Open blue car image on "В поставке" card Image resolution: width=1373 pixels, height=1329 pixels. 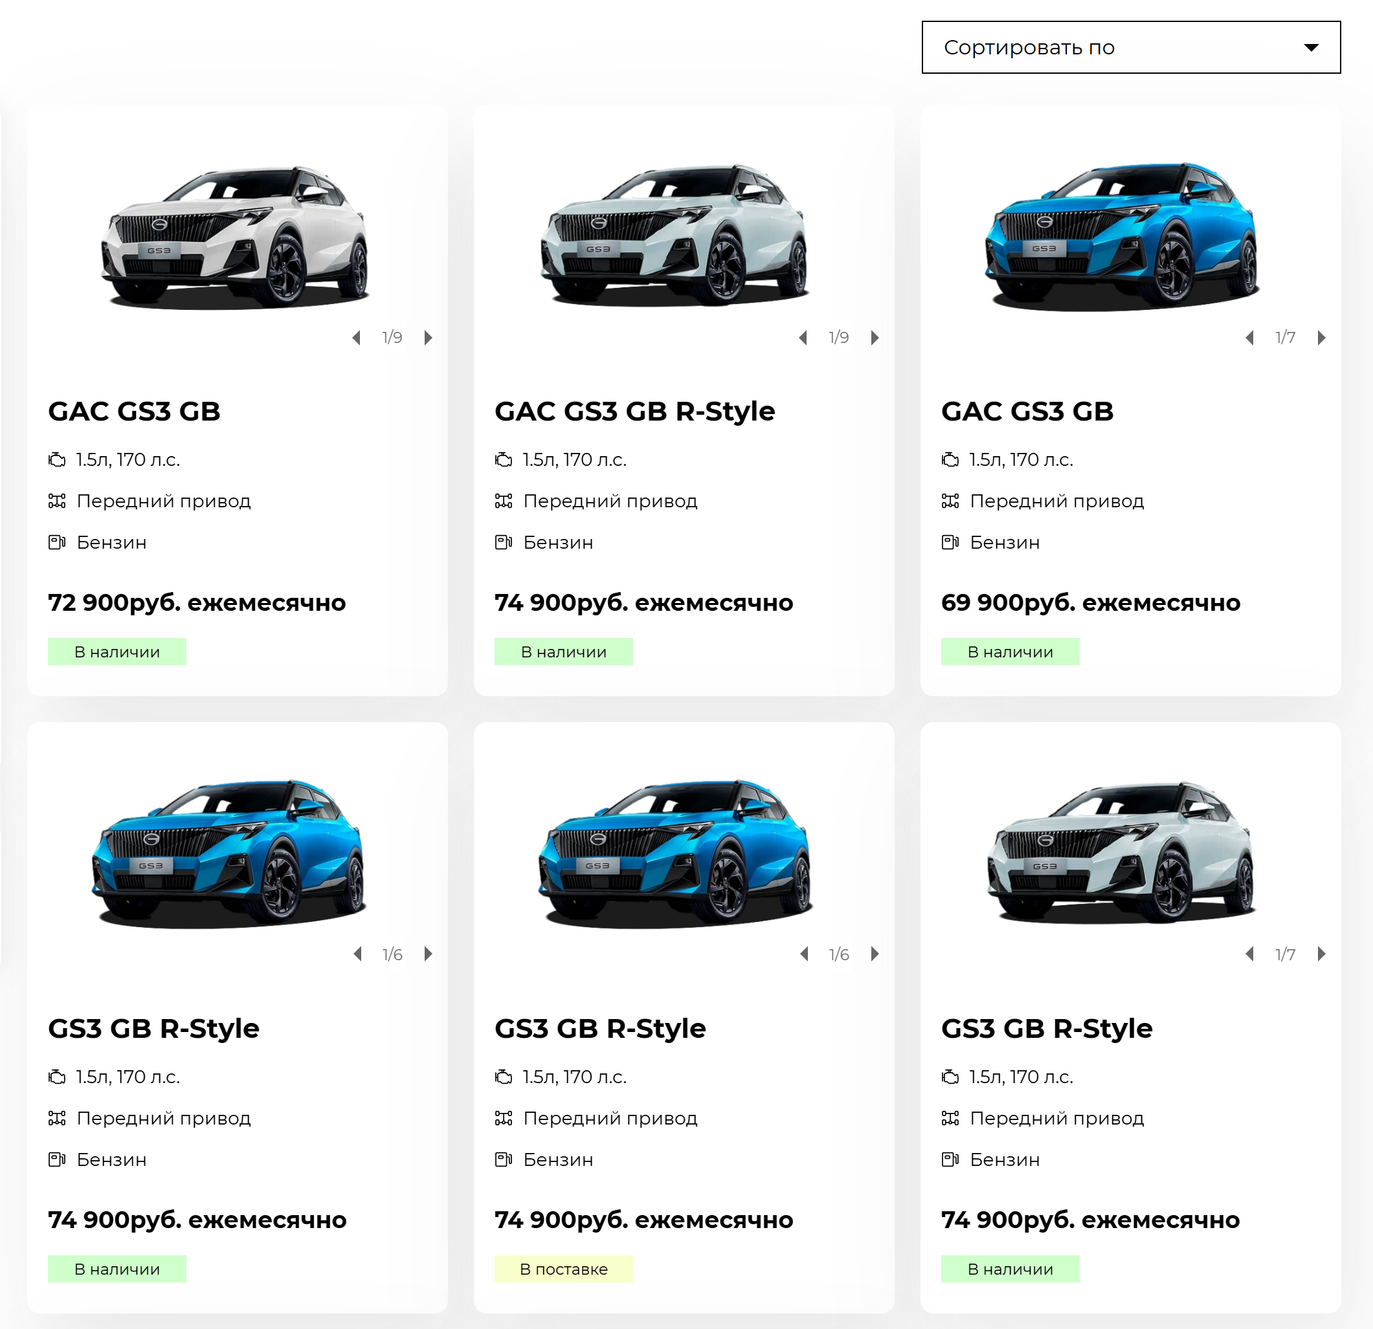coord(675,853)
